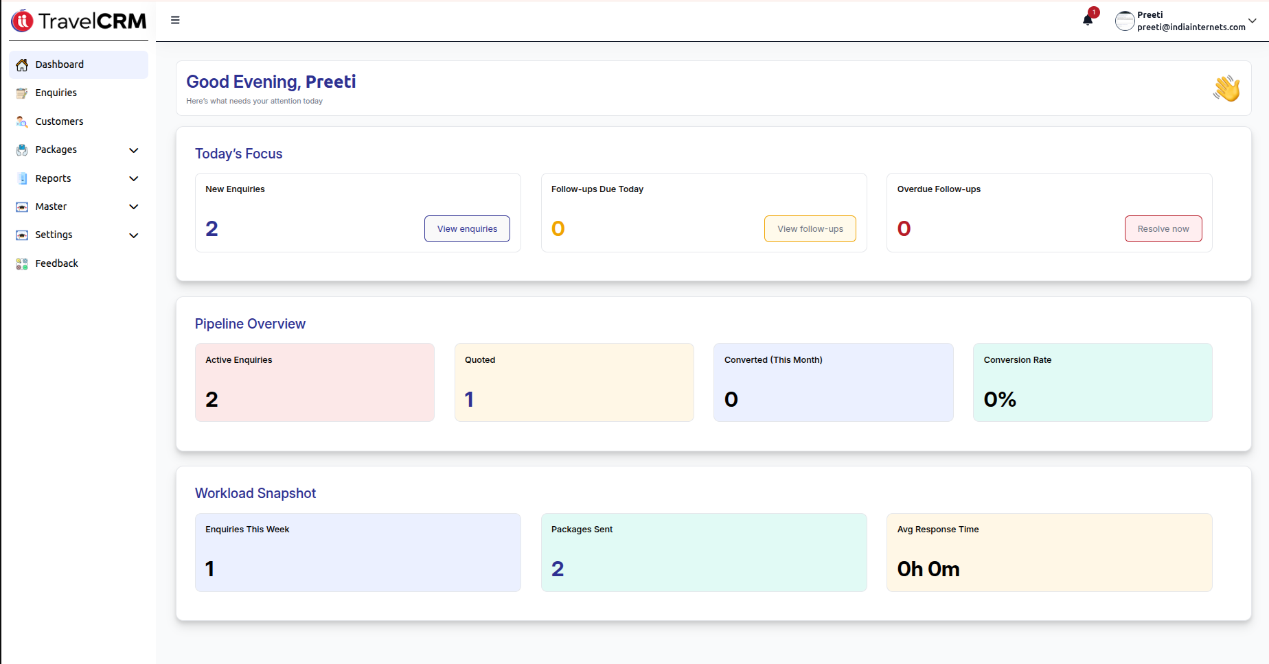
Task: Click the Preeti profile avatar
Action: pos(1124,21)
